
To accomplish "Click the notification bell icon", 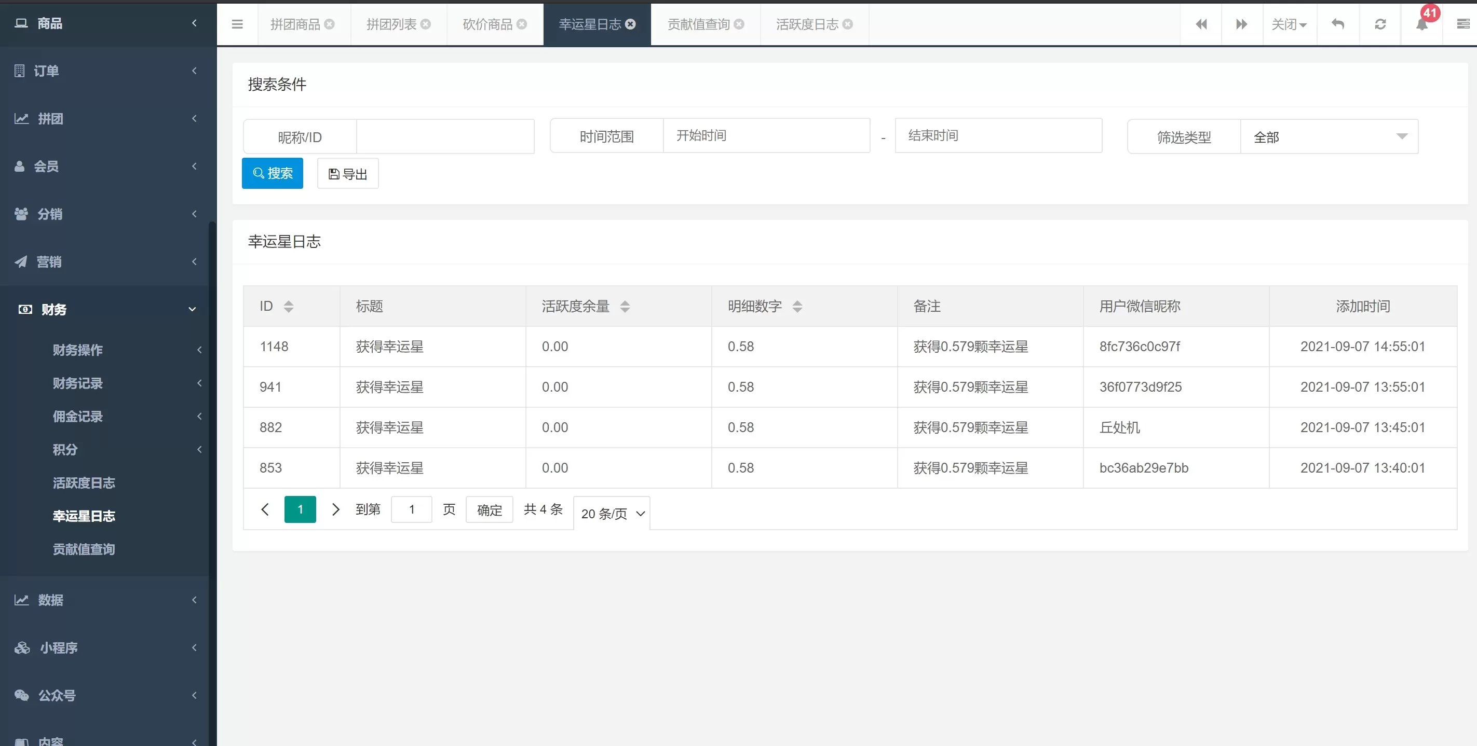I will [x=1421, y=24].
